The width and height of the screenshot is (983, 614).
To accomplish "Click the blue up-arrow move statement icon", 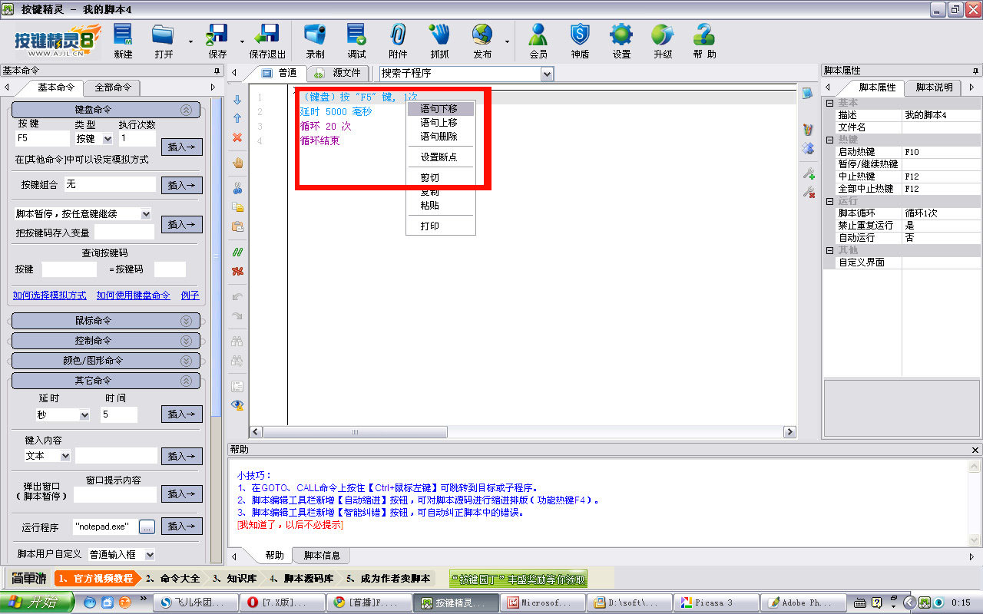I will point(237,119).
